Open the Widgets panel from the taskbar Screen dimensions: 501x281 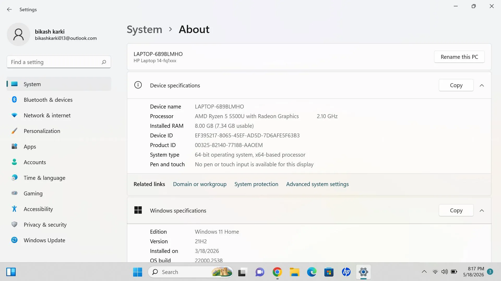(11, 272)
